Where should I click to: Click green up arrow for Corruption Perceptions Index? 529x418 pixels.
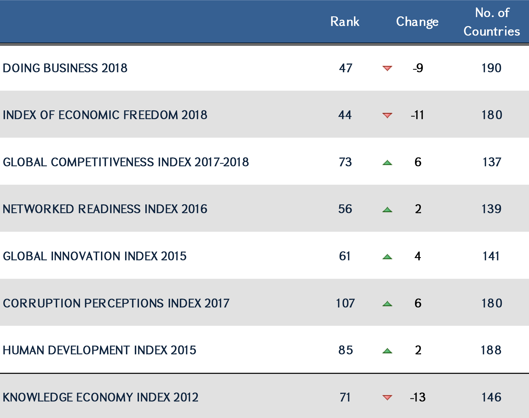387,304
